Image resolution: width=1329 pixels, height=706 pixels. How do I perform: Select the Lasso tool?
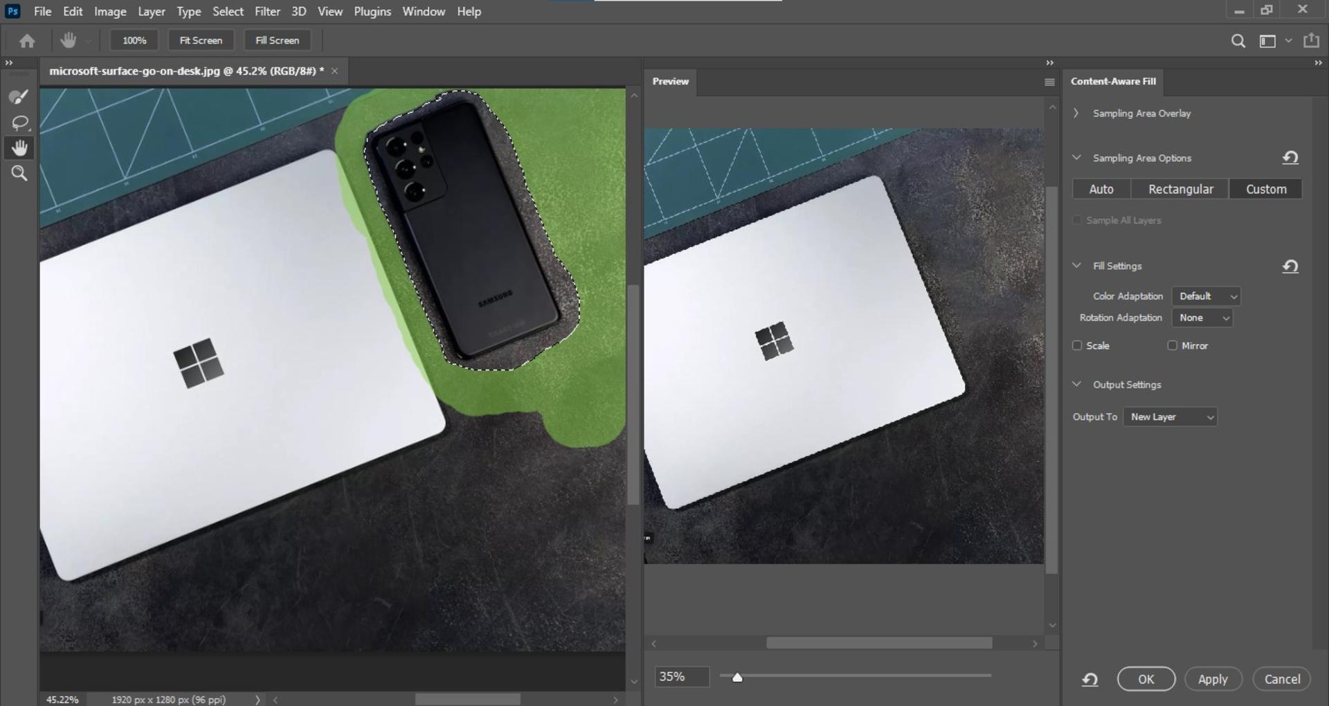pyautogui.click(x=19, y=123)
